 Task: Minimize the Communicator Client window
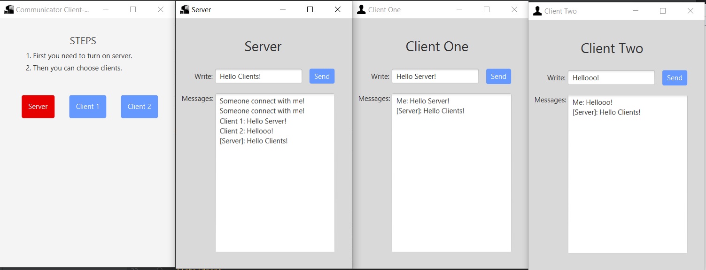click(106, 9)
